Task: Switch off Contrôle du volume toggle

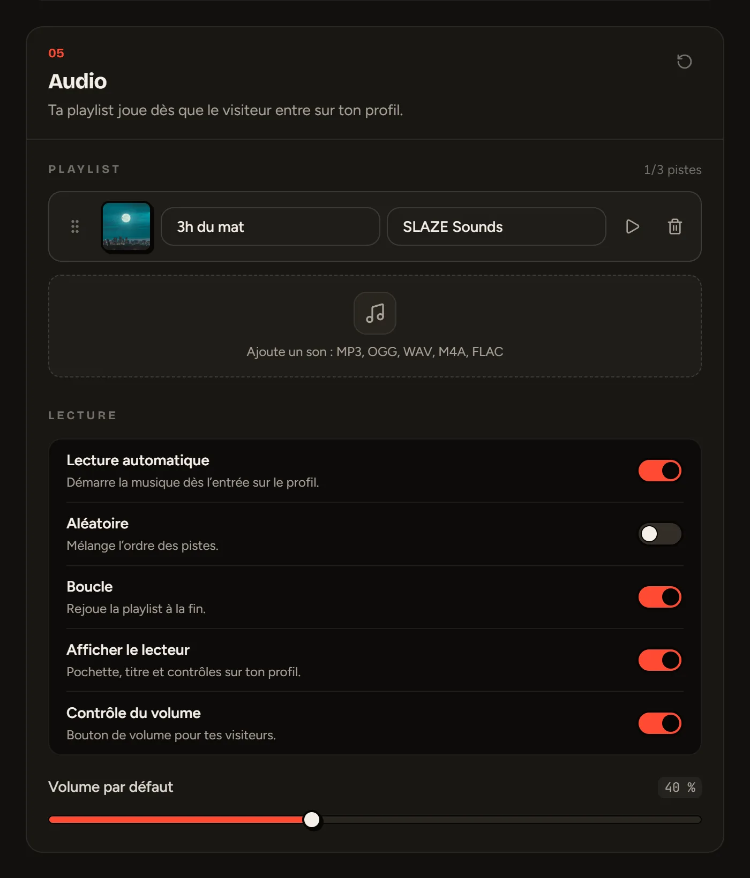Action: point(660,723)
